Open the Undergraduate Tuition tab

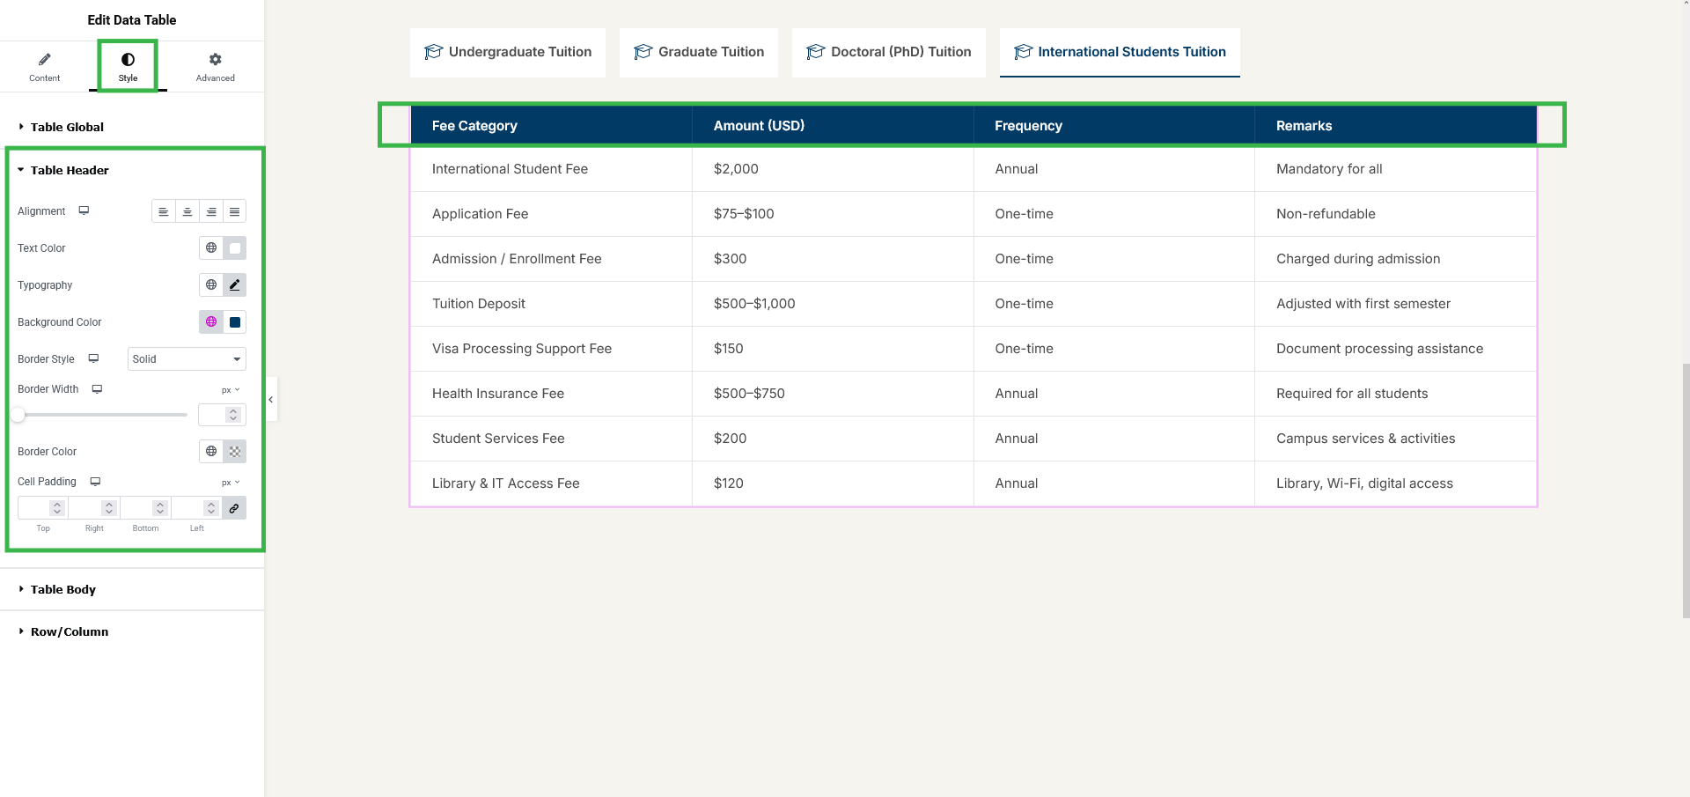click(508, 52)
